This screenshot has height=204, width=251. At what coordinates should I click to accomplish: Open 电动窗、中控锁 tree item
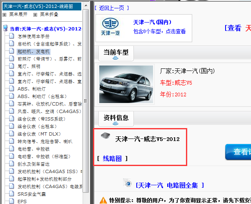[33, 149]
